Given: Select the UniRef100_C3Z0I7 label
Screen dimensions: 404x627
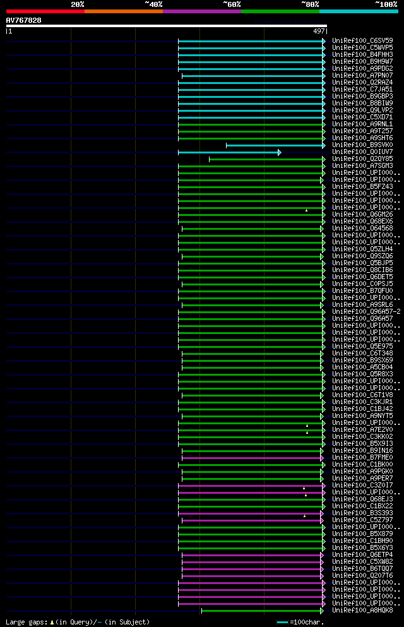Looking at the screenshot, I should click(362, 486).
